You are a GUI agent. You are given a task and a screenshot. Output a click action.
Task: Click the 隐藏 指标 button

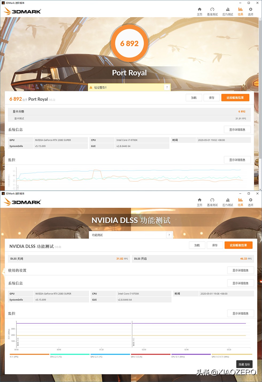(244, 364)
